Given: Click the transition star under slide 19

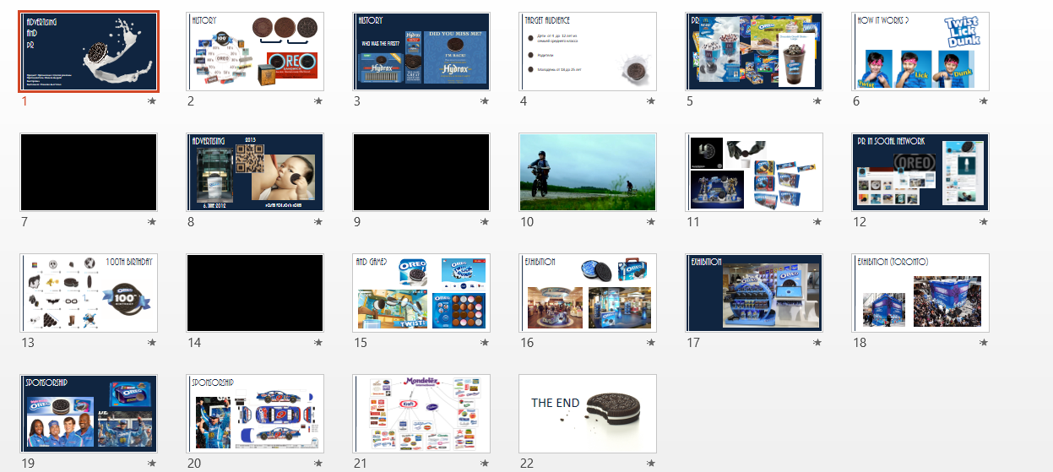Looking at the screenshot, I should coord(152,464).
